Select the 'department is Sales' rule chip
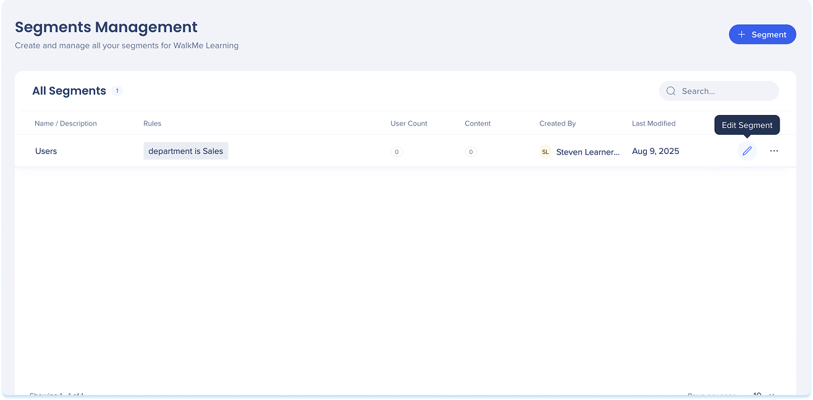Image resolution: width=813 pixels, height=400 pixels. (x=185, y=151)
